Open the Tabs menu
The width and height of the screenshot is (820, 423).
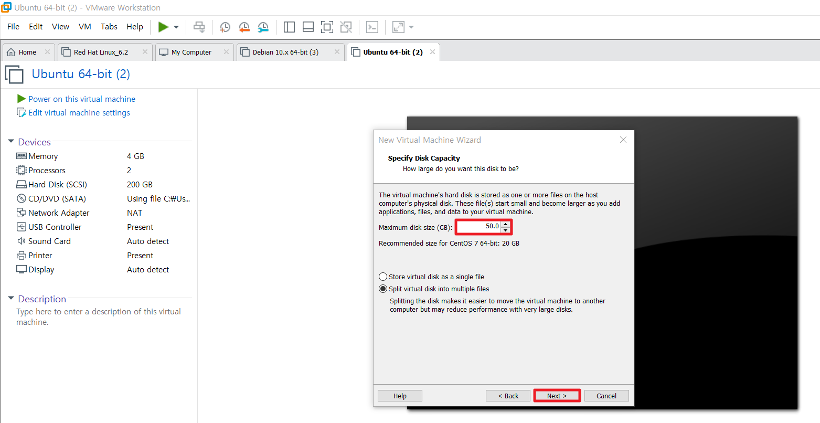[x=109, y=27]
